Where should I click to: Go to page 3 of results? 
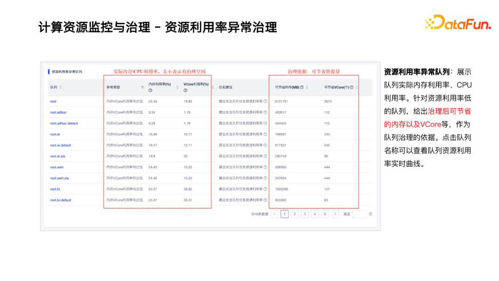point(305,214)
